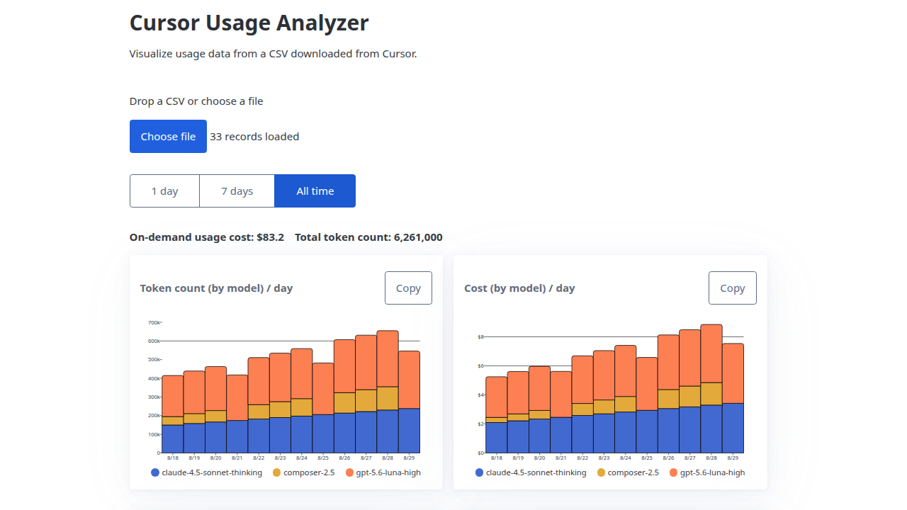907x510 pixels.
Task: Click the 8/21 blue bar in token chart
Action: [x=237, y=436]
